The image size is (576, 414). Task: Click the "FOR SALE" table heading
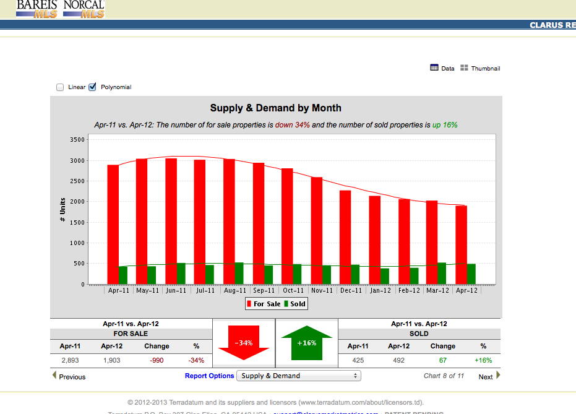pyautogui.click(x=131, y=334)
